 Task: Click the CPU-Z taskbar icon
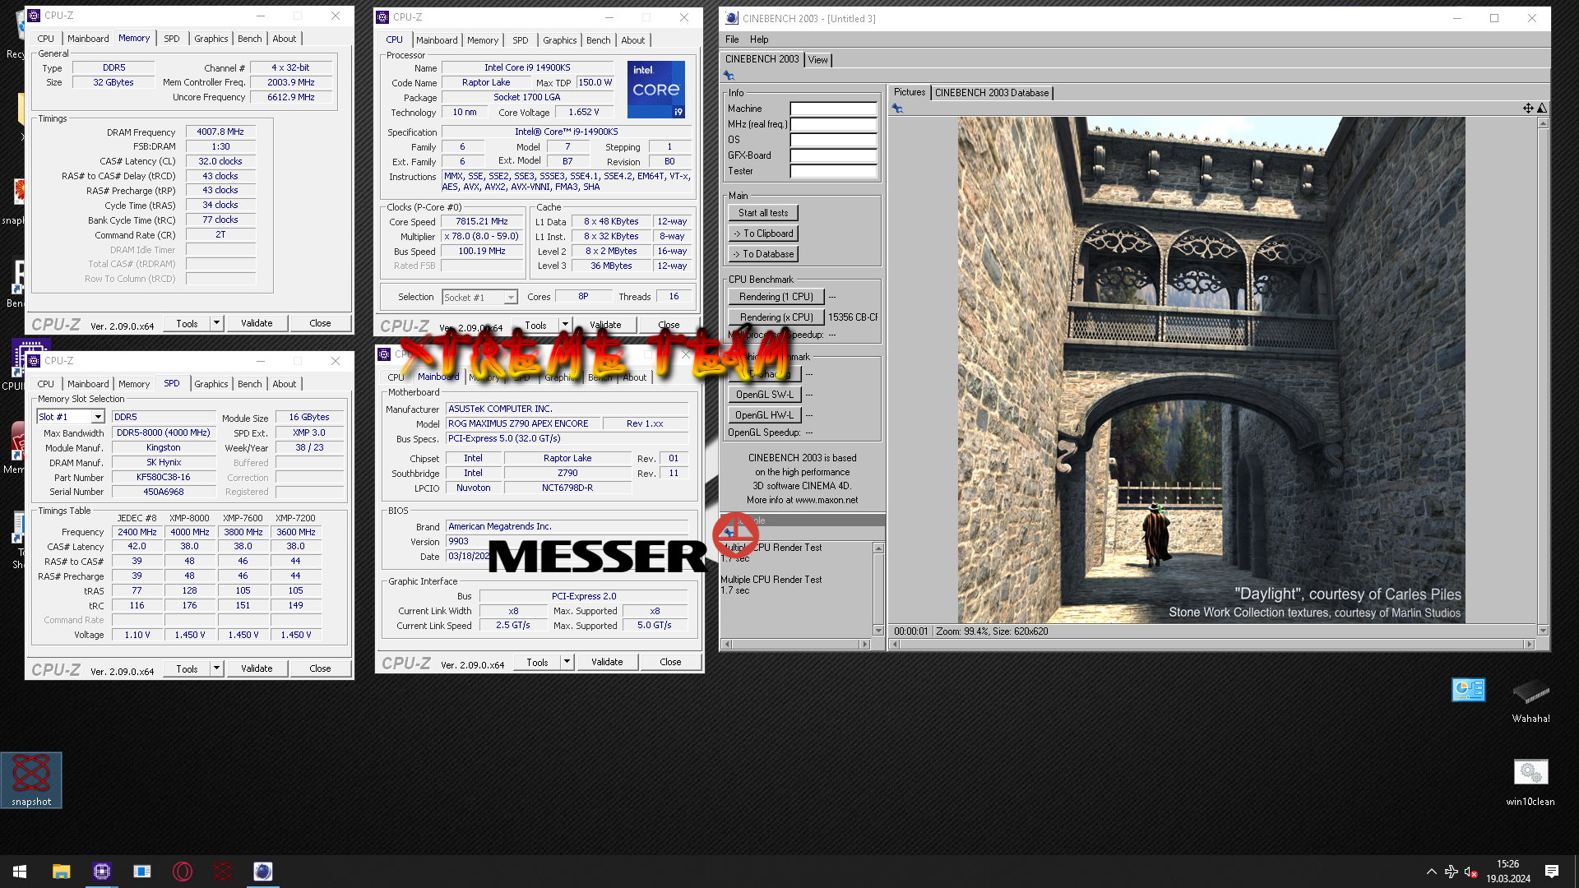coord(101,872)
